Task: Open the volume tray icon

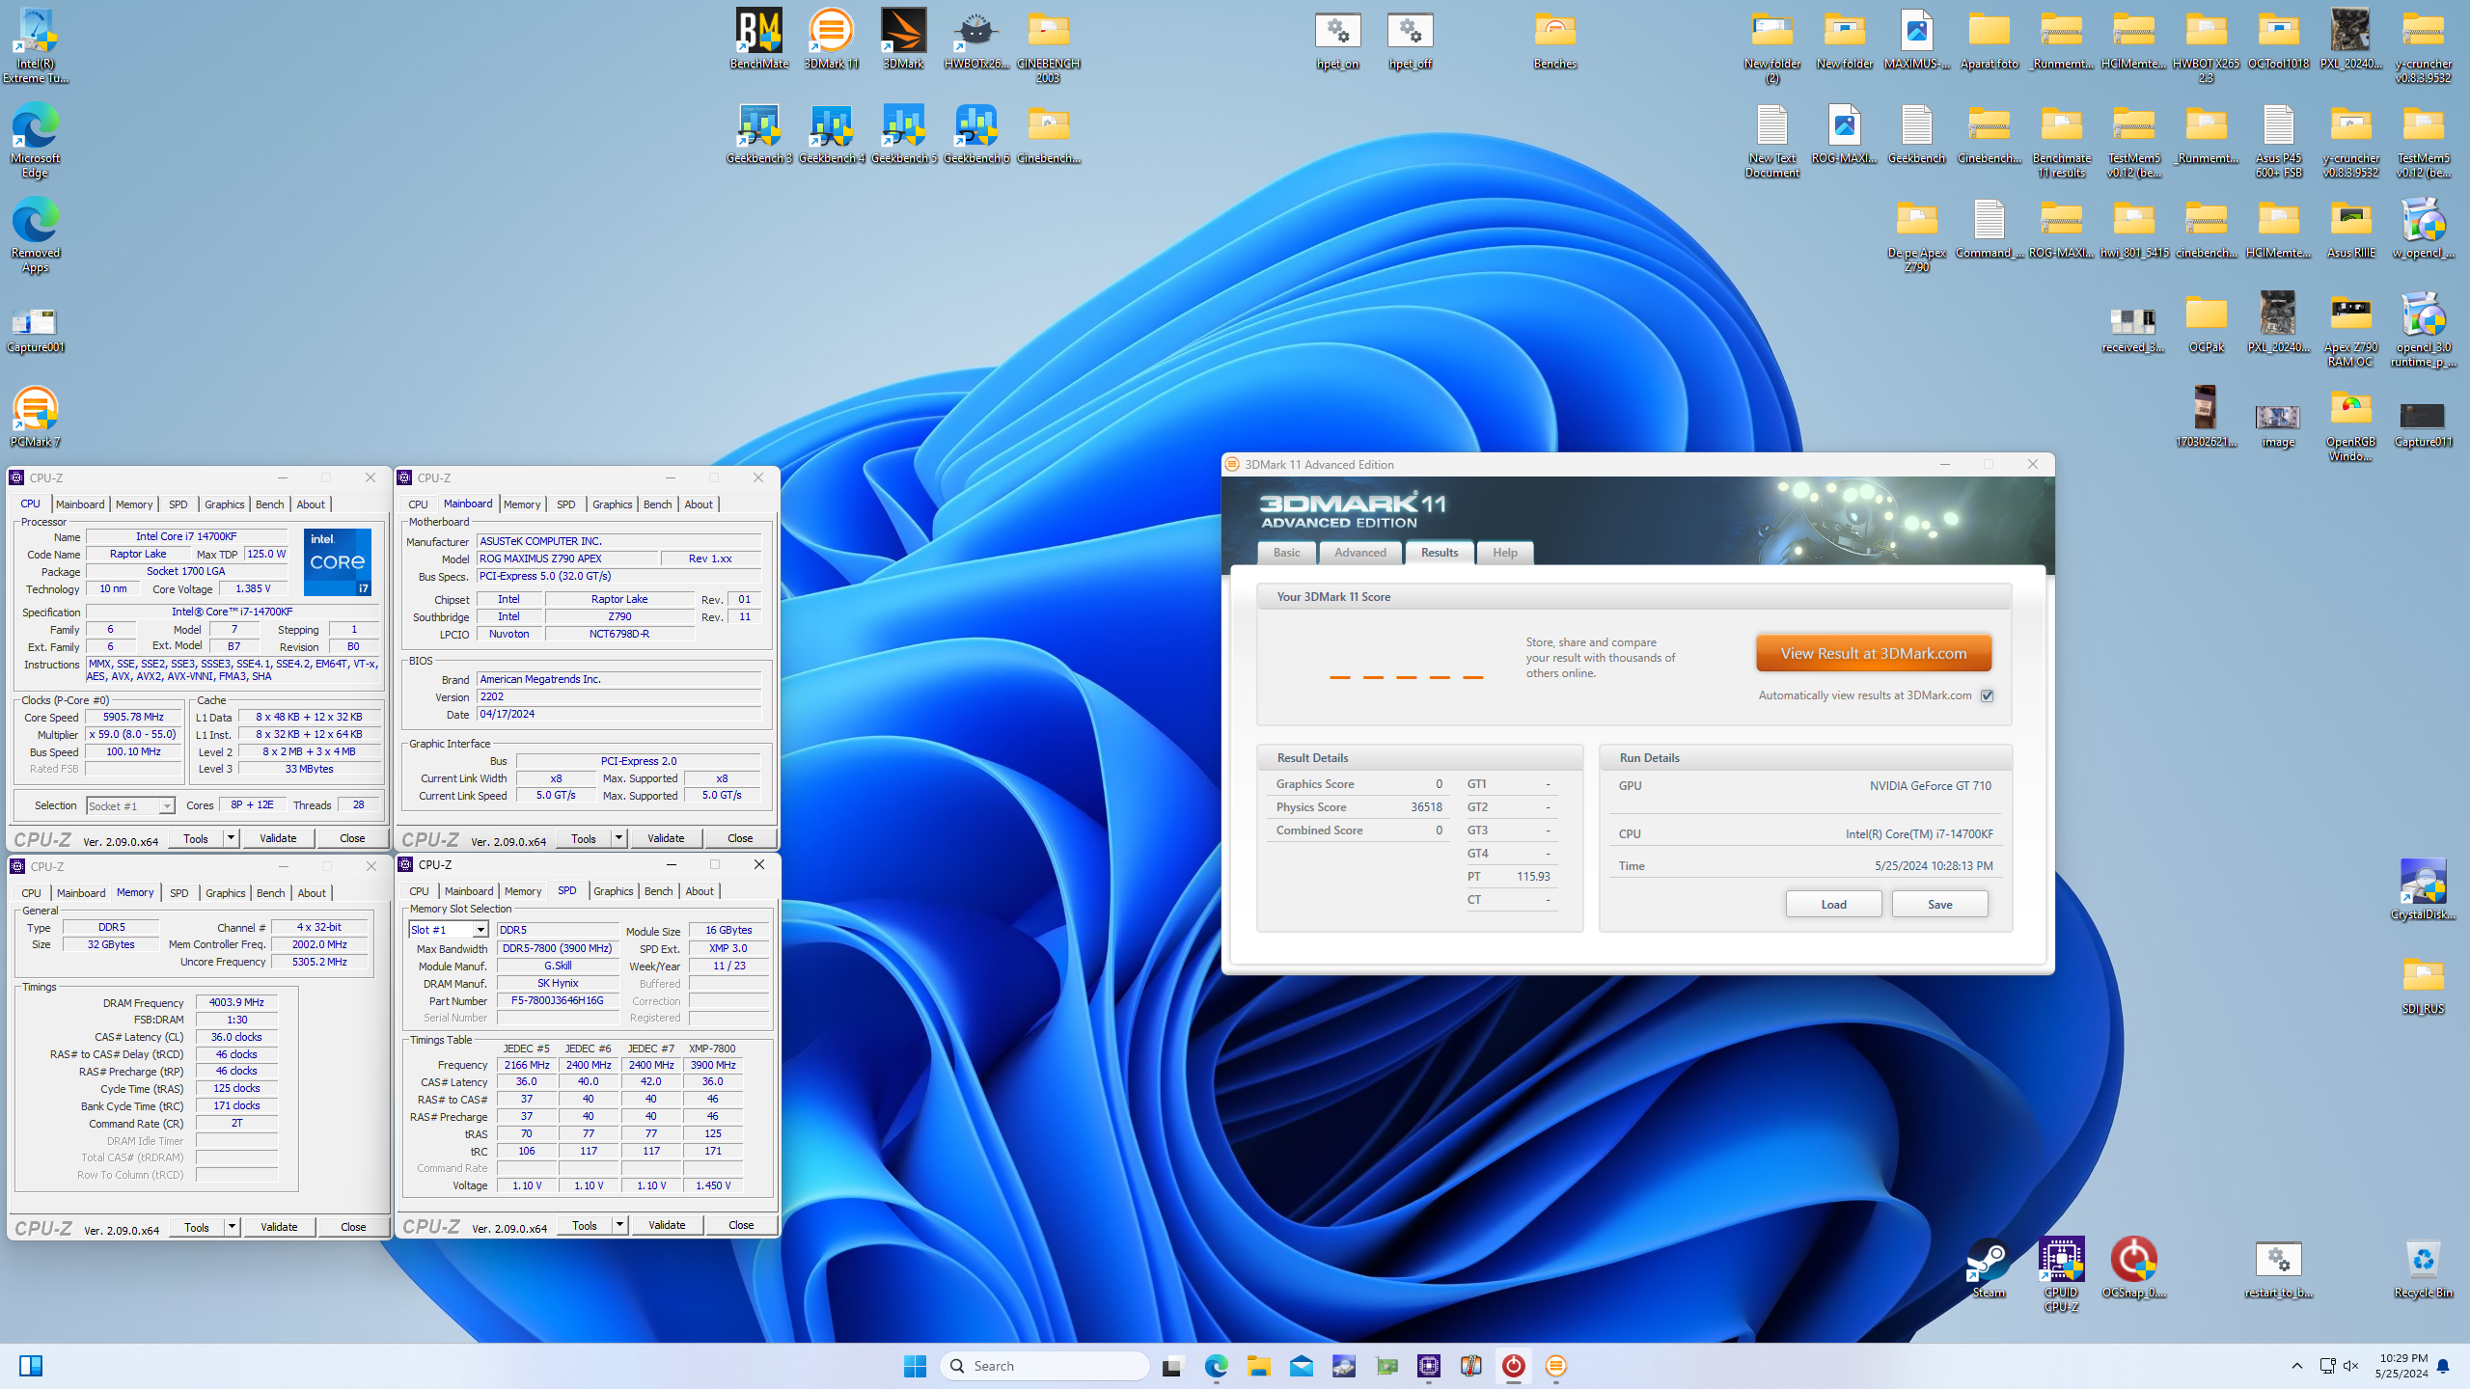Action: point(2350,1366)
